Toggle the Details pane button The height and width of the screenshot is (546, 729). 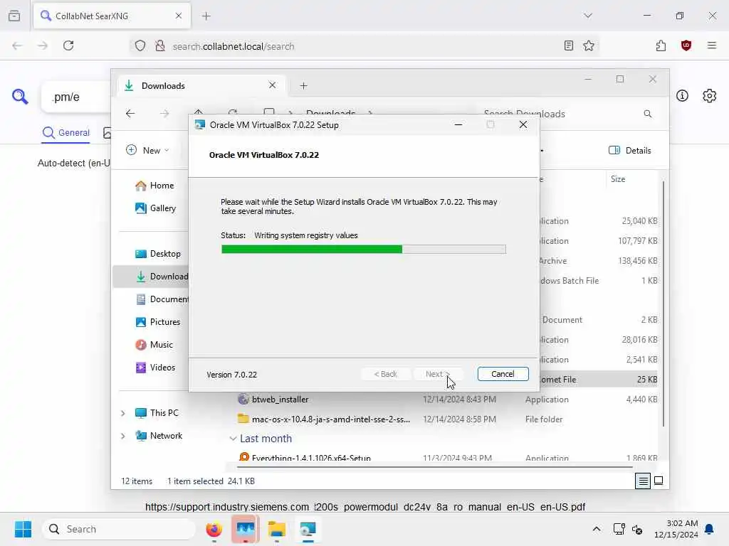click(630, 151)
